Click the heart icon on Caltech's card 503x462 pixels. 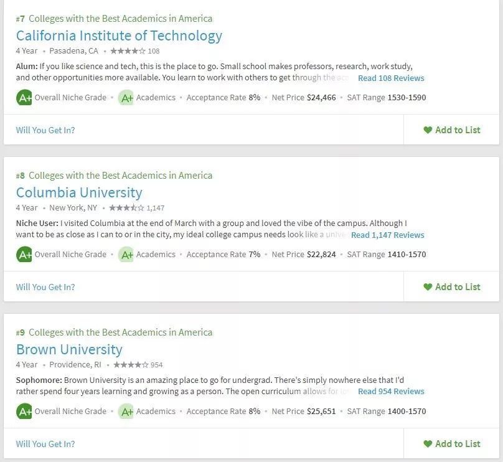pos(428,130)
